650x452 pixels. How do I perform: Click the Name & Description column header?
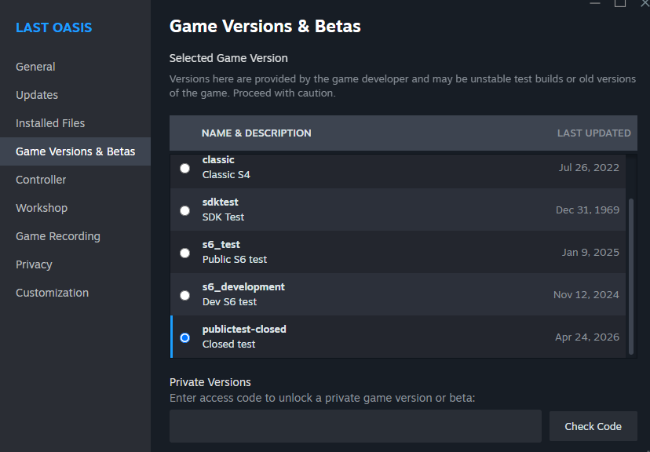point(256,133)
